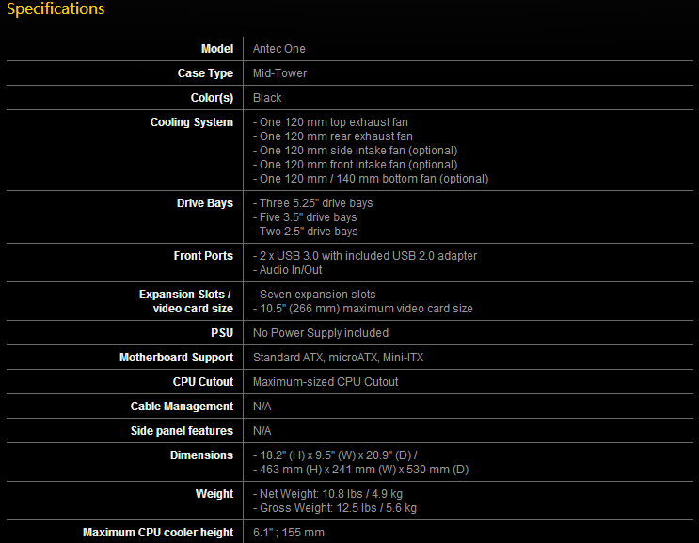Click the Dimensions label
This screenshot has height=543, width=699.
pos(201,455)
